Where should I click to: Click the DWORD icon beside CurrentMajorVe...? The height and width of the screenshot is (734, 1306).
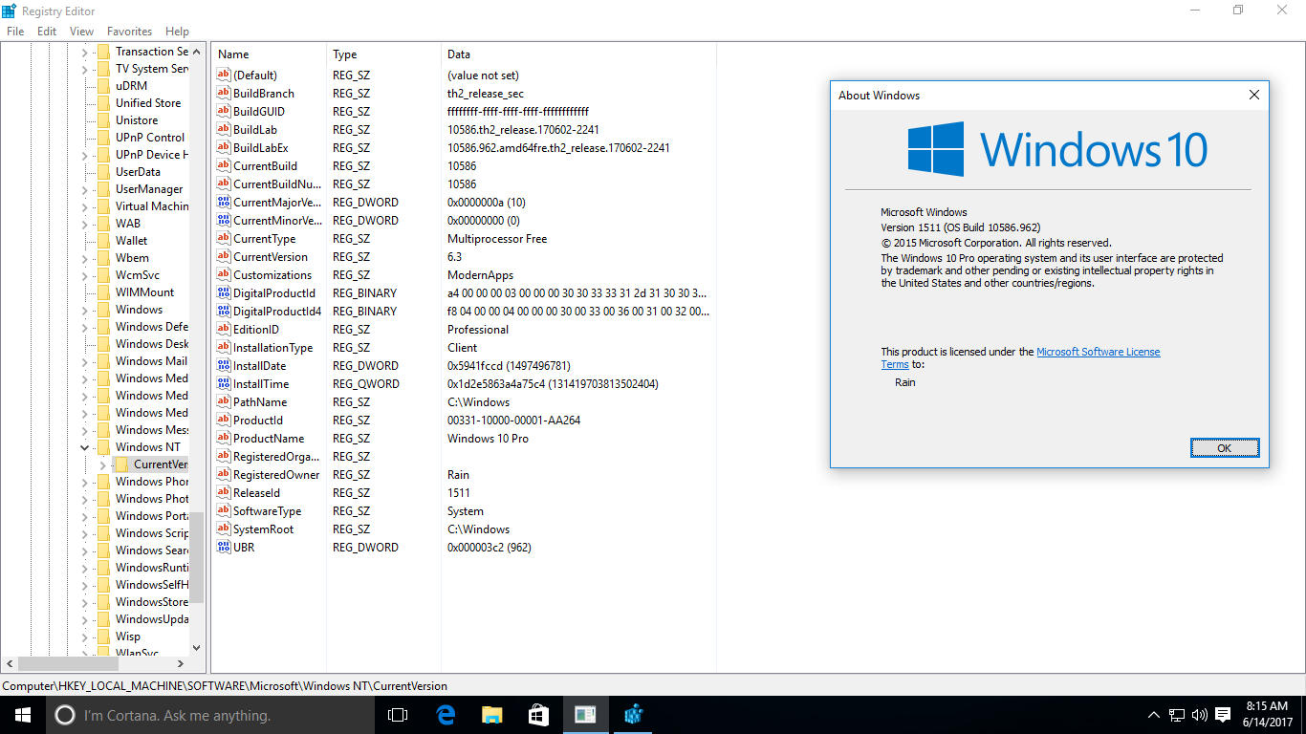225,203
